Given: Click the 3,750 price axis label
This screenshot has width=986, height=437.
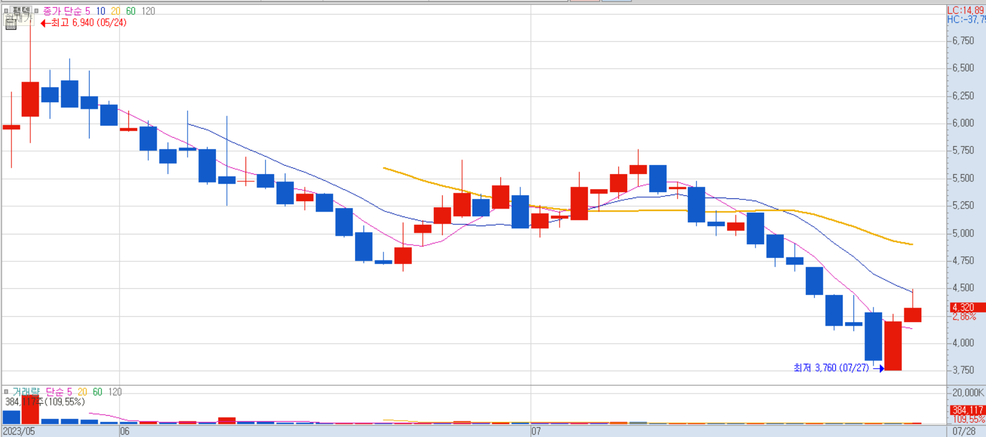Looking at the screenshot, I should [963, 370].
